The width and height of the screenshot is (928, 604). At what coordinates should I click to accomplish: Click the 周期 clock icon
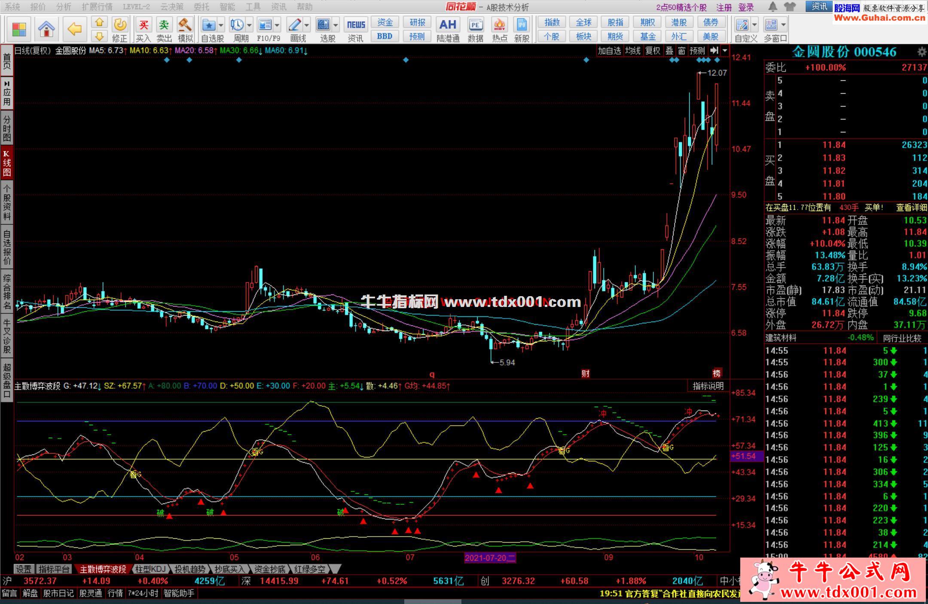(237, 25)
